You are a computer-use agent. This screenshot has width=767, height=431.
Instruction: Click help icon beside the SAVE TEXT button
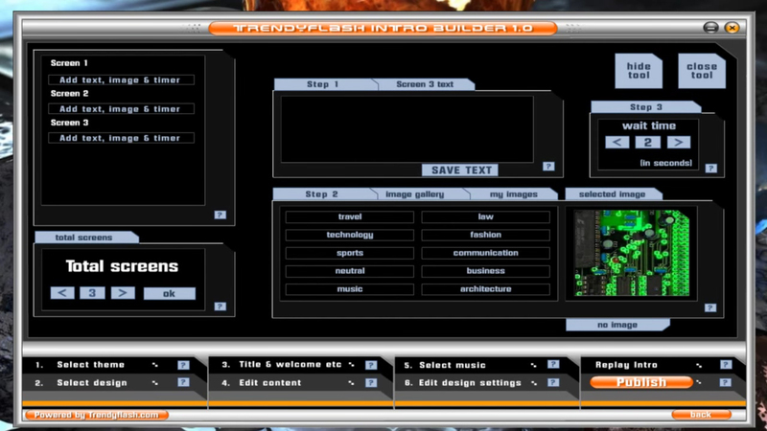pos(548,166)
